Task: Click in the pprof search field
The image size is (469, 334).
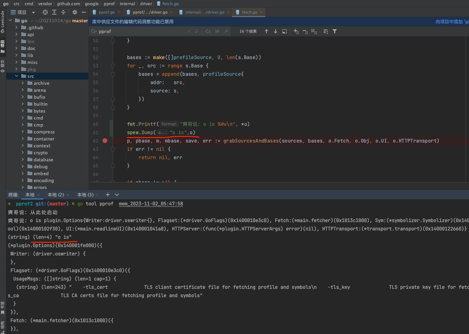Action: click(139, 31)
